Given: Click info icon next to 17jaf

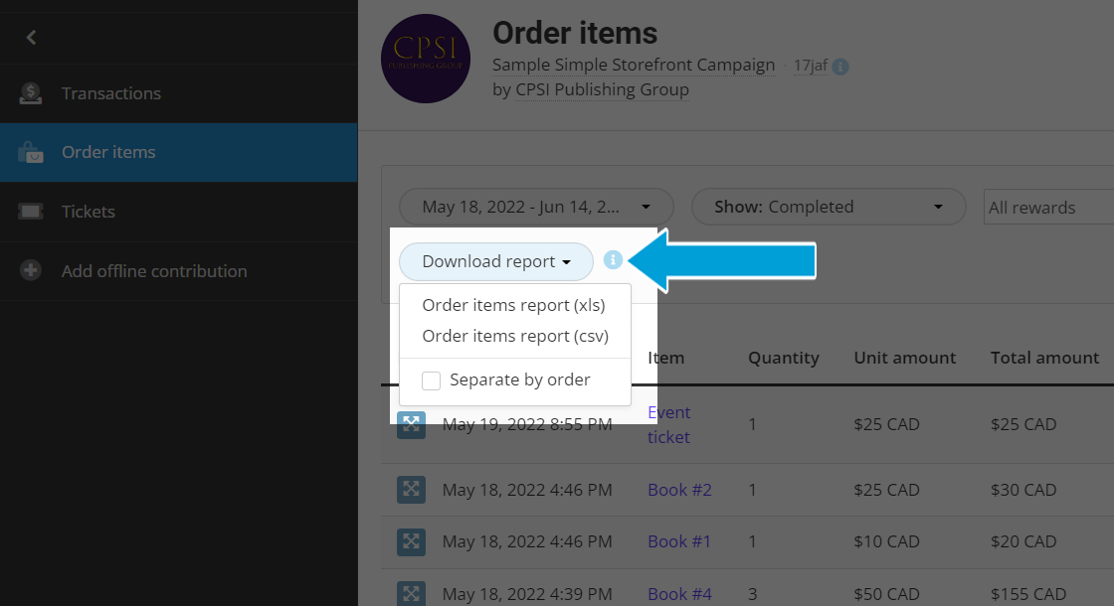Looking at the screenshot, I should click(x=840, y=67).
